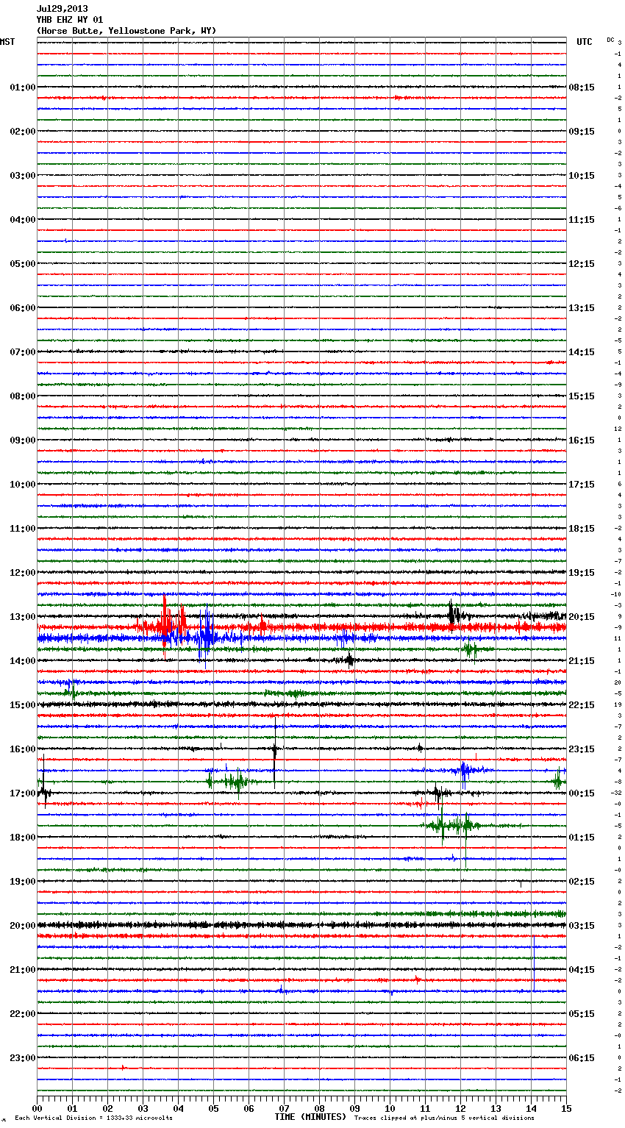
Task: Click the 15 minute tick on the time axis
Action: pos(565,1108)
